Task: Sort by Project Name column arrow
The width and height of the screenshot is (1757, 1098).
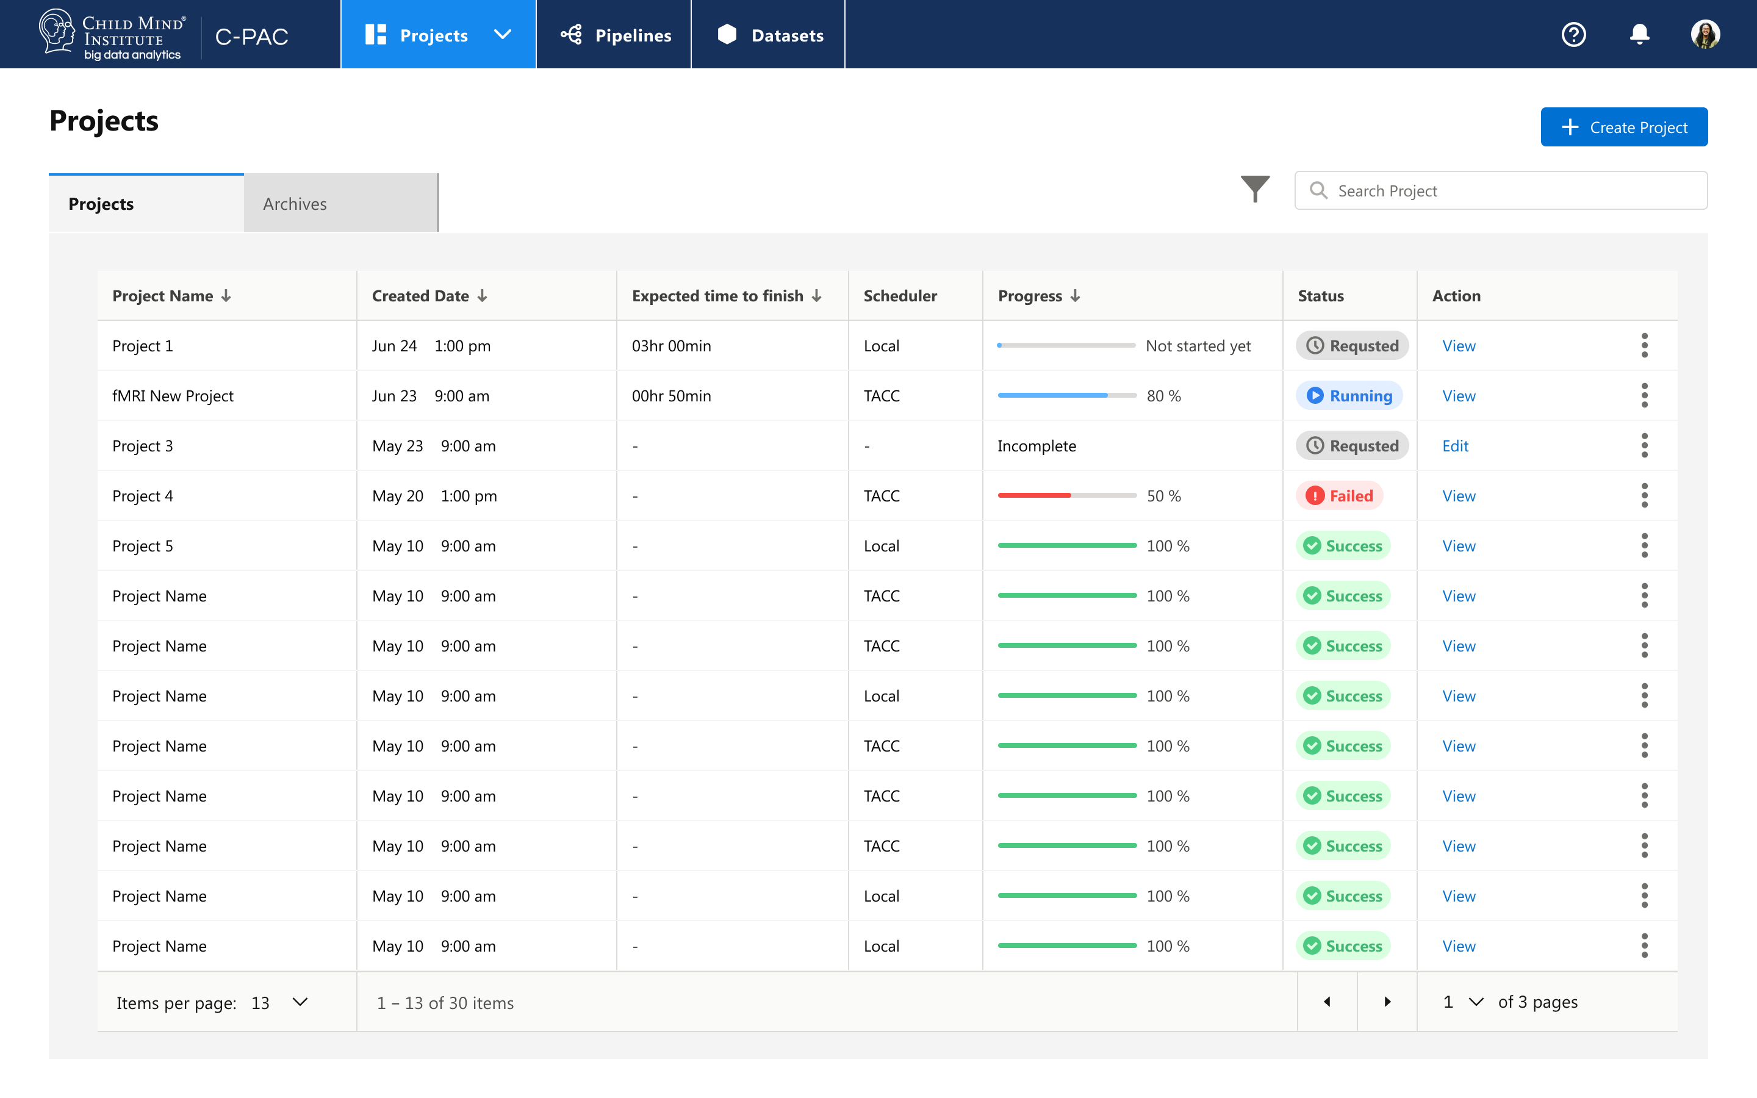Action: pyautogui.click(x=226, y=296)
